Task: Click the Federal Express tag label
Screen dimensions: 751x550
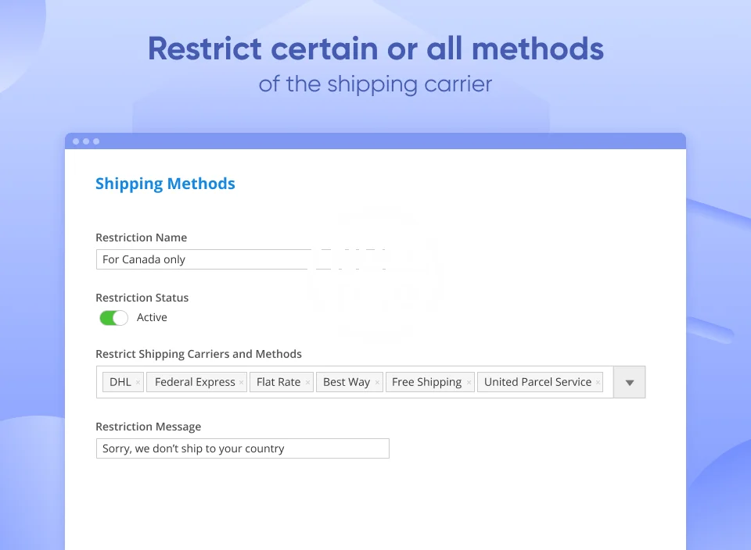Action: coord(195,383)
